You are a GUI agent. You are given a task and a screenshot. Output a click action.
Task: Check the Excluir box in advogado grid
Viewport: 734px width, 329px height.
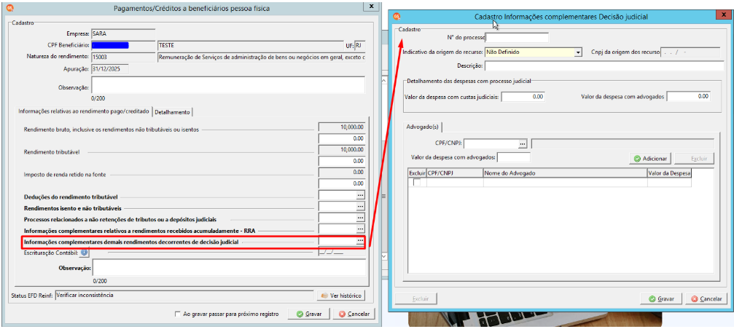point(417,183)
